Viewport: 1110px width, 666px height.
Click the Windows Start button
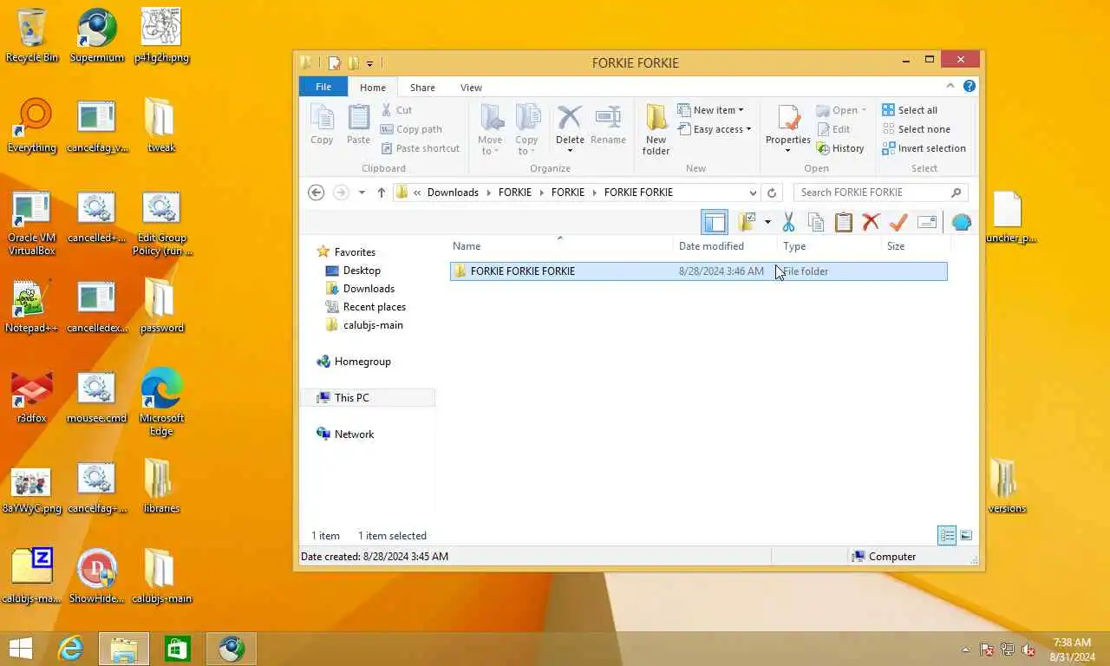21,649
